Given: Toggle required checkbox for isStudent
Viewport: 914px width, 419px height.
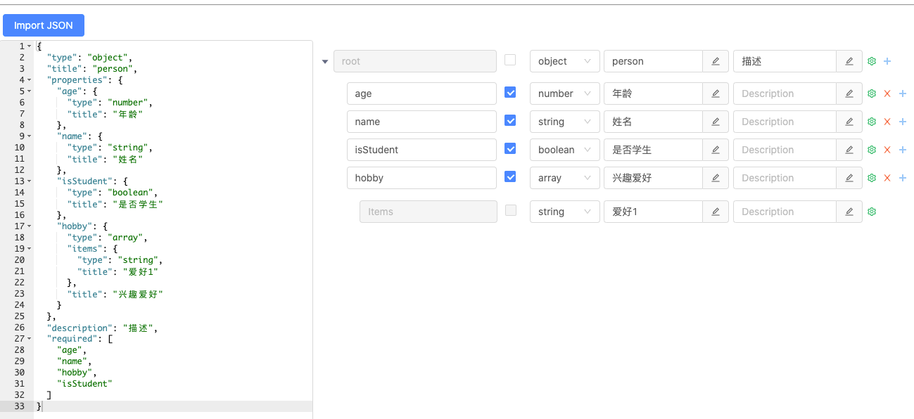Looking at the screenshot, I should click(510, 148).
